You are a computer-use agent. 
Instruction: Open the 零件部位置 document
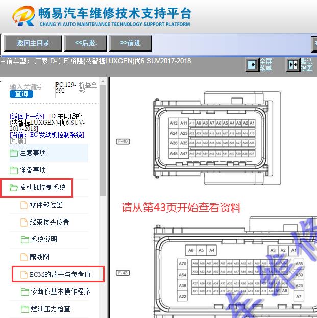(46, 205)
